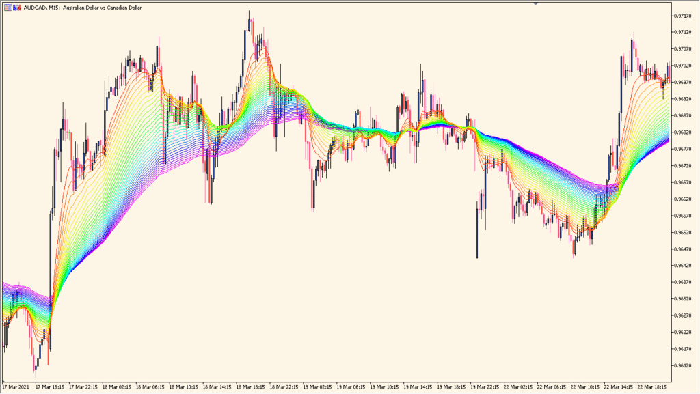Select the 0.96520 price axis value

682,233
